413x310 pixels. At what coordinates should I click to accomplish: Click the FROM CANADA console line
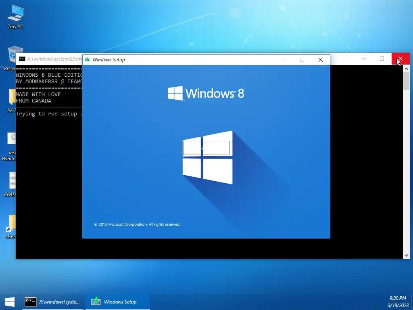click(33, 101)
